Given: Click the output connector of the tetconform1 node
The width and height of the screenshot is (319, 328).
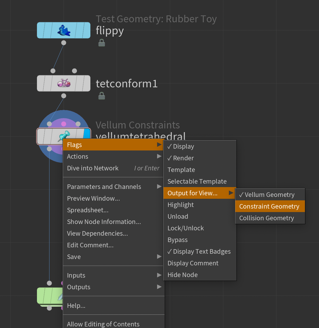Looking at the screenshot, I should tap(64, 96).
